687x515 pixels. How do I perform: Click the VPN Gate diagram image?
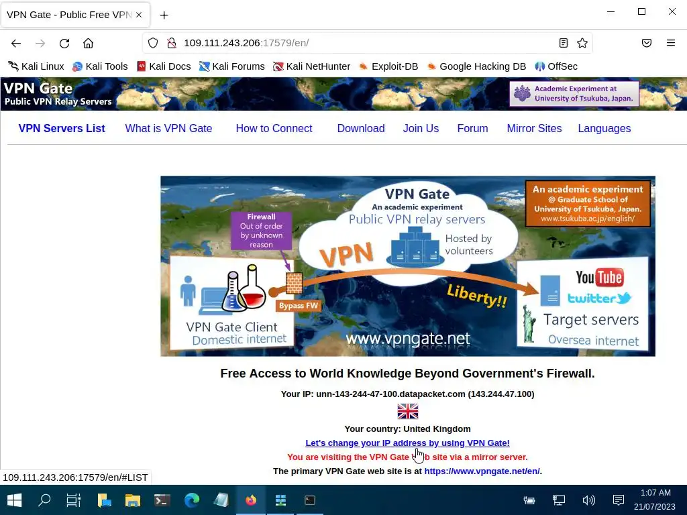[408, 266]
